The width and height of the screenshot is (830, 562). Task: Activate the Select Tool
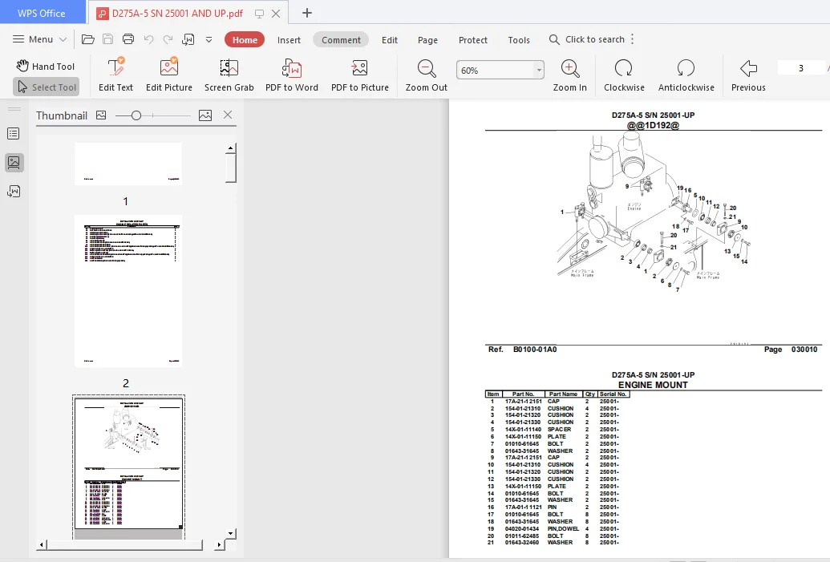[47, 87]
